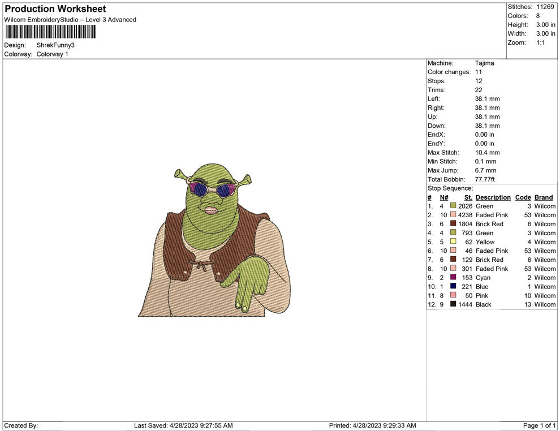Click the Colors value '8'

coord(538,16)
